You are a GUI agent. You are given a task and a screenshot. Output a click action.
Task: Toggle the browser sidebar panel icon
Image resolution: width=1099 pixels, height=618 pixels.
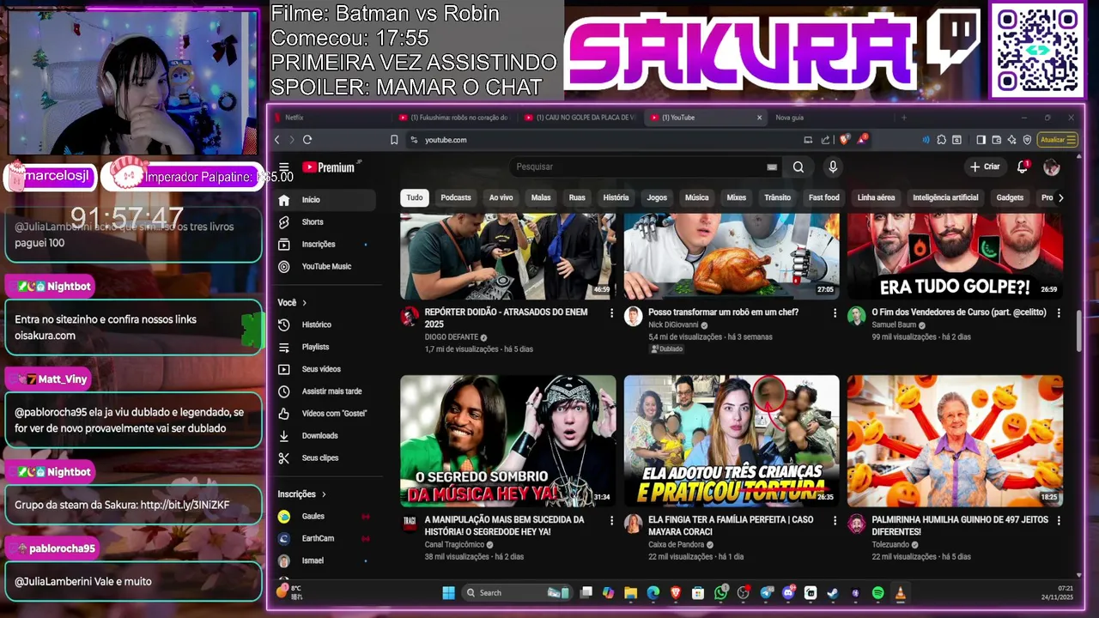[981, 140]
